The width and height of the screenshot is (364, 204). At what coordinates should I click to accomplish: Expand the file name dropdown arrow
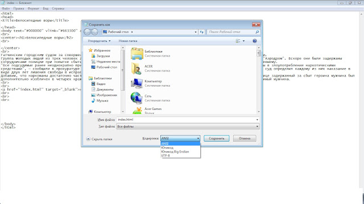click(x=257, y=120)
